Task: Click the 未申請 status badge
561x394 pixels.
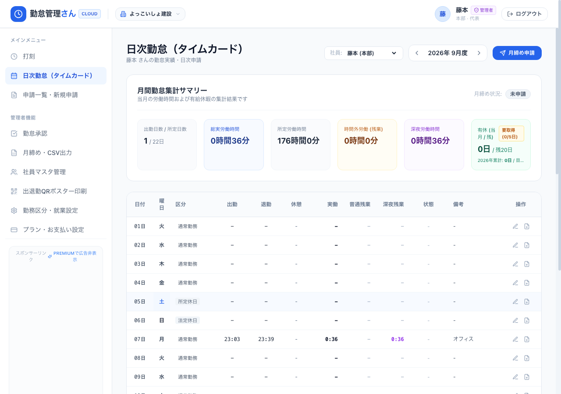Action: tap(518, 94)
